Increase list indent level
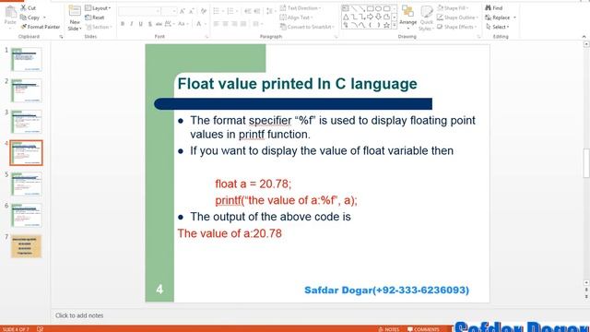 257,11
